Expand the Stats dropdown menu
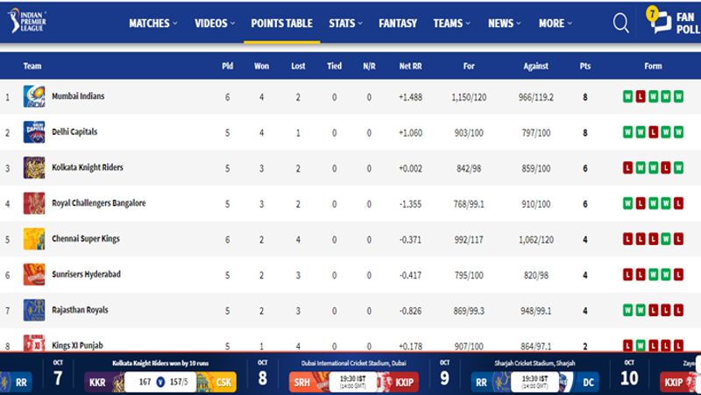Screen dimensions: 701x395 tap(345, 24)
